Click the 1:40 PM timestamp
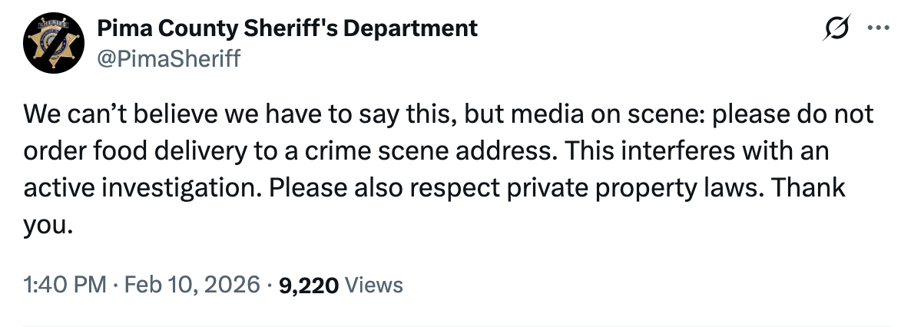 [x=64, y=285]
